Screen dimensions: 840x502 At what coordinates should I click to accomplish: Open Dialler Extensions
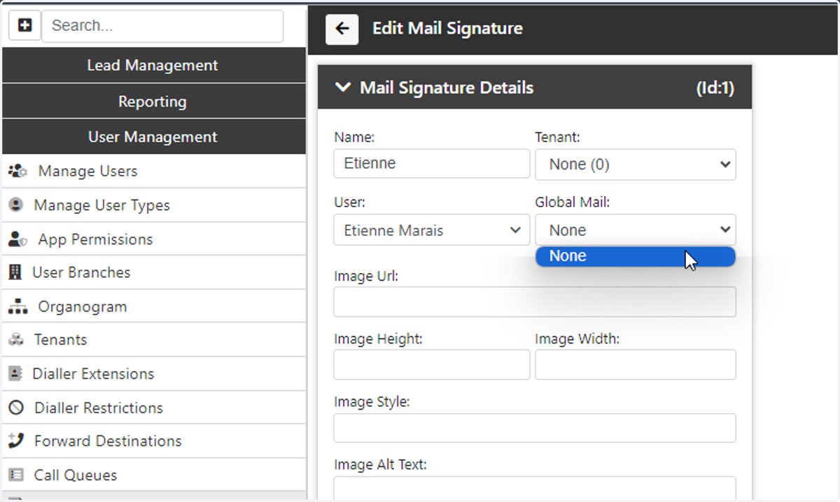(154, 374)
